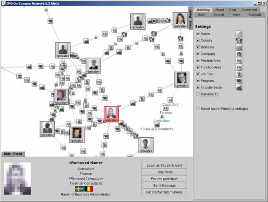
Task: Click Login as this participant button
Action: tap(164, 165)
